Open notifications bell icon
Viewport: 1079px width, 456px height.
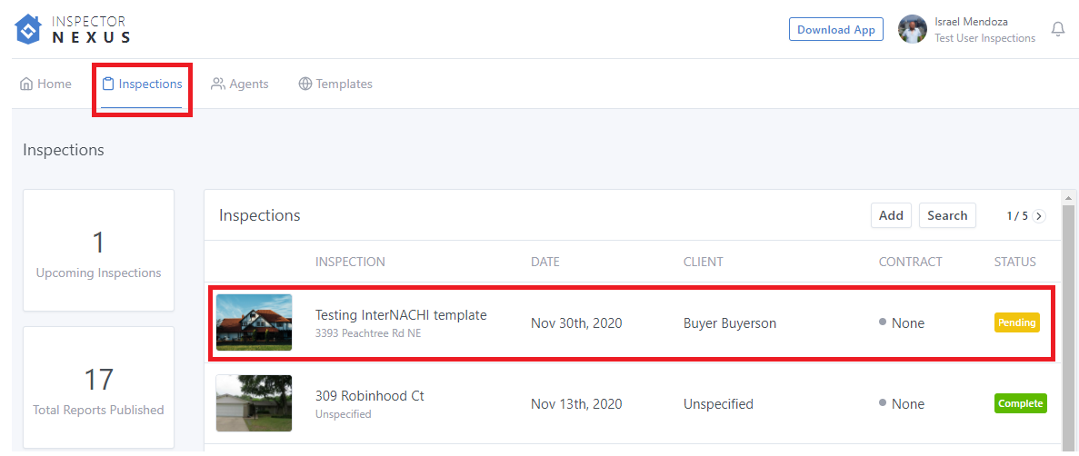tap(1057, 29)
